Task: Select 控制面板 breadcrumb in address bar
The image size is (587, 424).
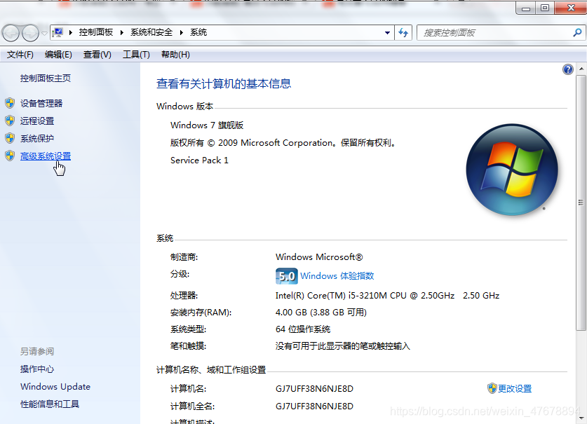Action: coord(96,32)
